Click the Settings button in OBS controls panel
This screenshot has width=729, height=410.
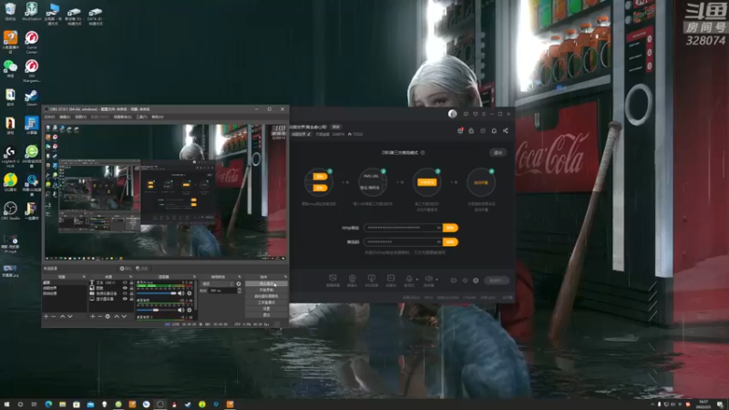[x=266, y=309]
